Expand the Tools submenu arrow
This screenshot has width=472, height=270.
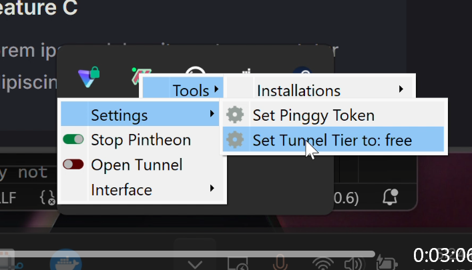pyautogui.click(x=216, y=90)
